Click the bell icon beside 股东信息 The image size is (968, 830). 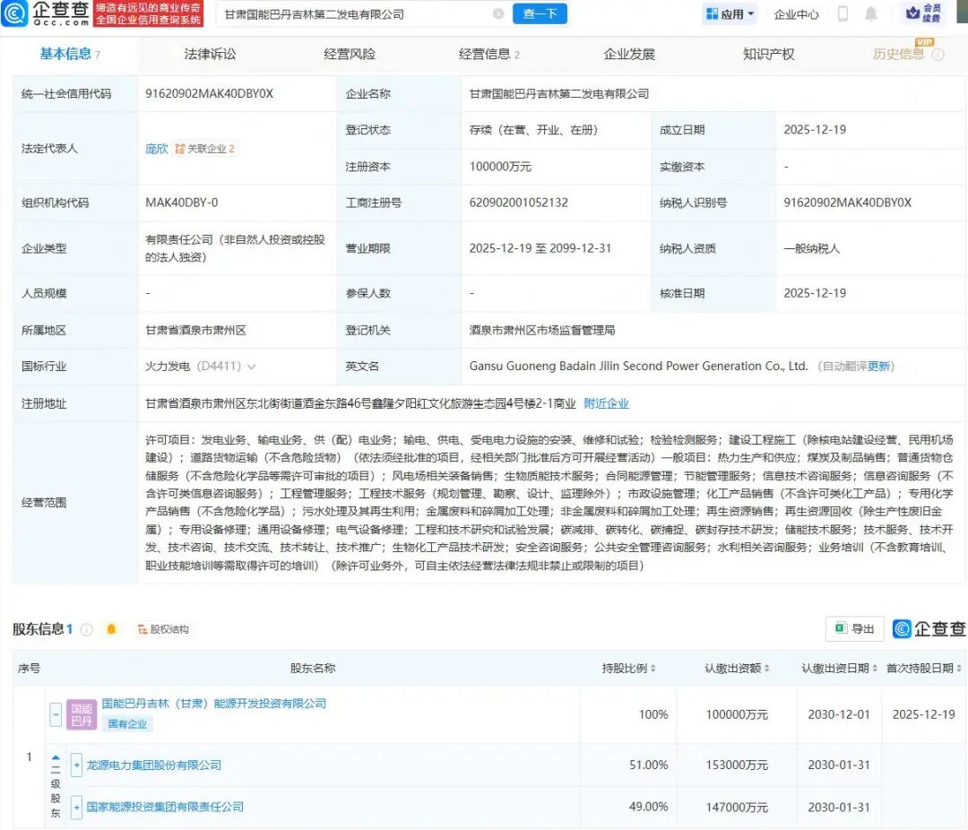[111, 629]
